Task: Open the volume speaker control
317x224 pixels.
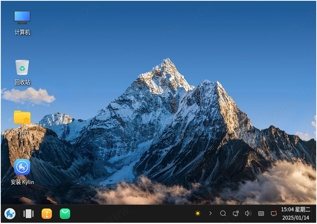Action: [248, 213]
